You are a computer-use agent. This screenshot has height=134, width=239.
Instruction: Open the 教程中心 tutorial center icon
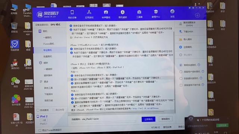(x=156, y=12)
